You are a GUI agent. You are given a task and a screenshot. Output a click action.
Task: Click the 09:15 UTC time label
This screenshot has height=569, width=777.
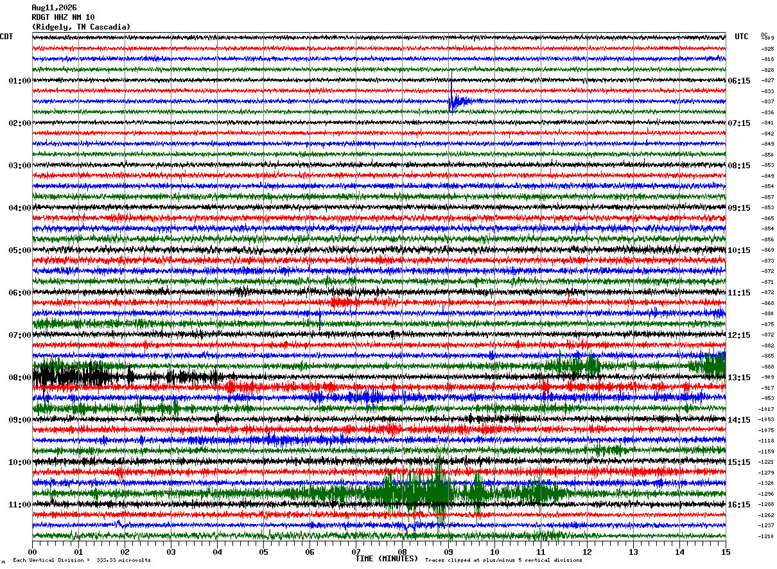coord(739,208)
